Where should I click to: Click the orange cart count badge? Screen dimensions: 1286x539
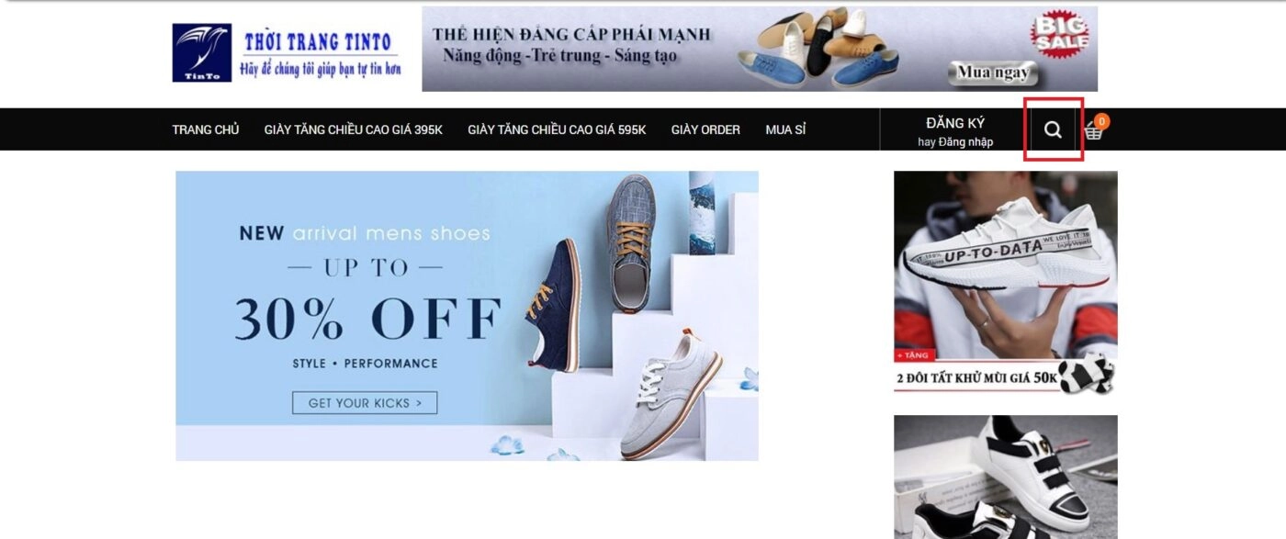tap(1102, 120)
